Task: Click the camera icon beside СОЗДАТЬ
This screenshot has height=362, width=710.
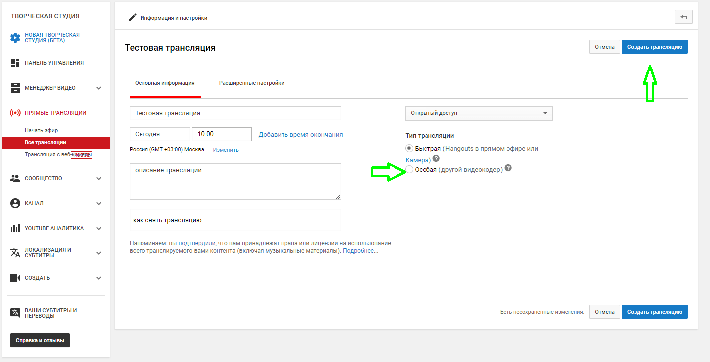Action: pyautogui.click(x=15, y=278)
